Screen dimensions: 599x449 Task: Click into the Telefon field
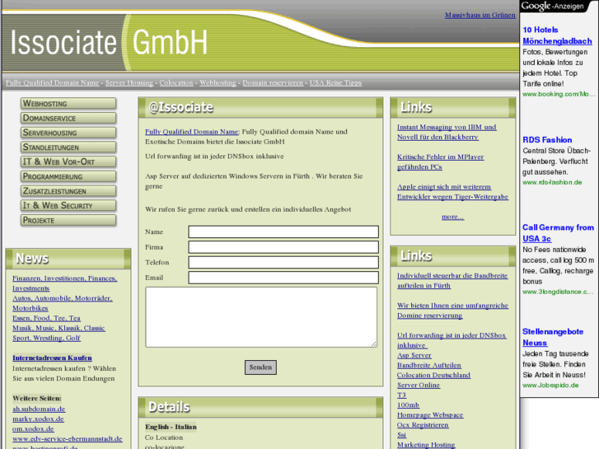click(283, 262)
